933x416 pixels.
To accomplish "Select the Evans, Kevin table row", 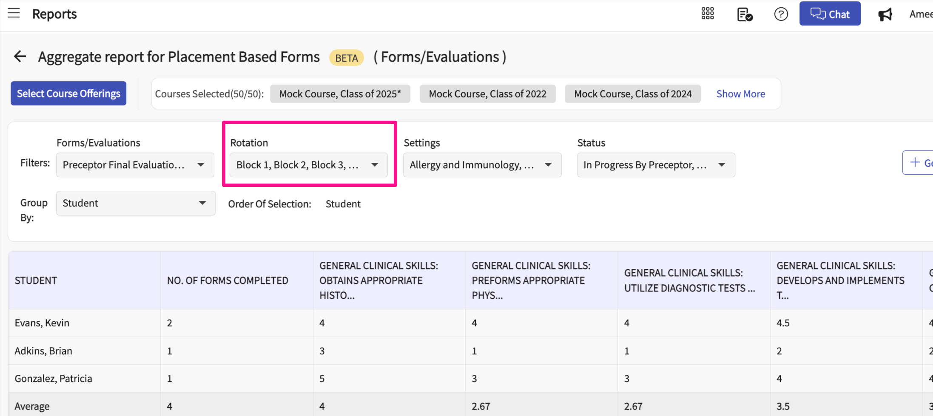I will click(42, 323).
